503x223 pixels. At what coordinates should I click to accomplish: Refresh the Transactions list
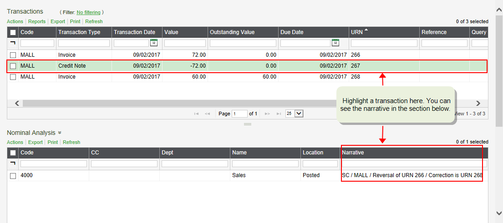tap(94, 21)
